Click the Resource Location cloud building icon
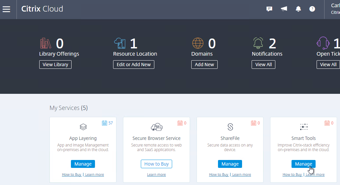This screenshot has height=185, width=340. tap(120, 43)
